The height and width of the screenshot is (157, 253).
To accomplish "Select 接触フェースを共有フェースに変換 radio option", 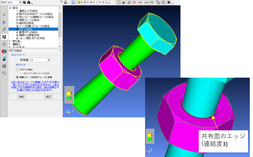I will [17, 77].
